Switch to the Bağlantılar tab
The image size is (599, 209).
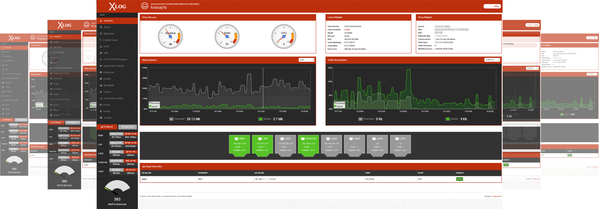128,127
